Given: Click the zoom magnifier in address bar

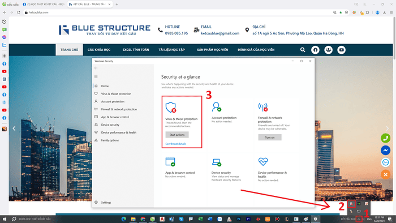Looking at the screenshot, I should pos(335,12).
